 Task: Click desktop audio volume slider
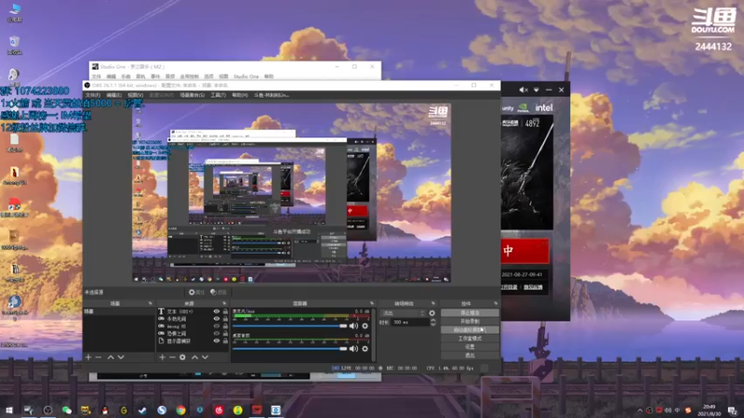click(290, 349)
